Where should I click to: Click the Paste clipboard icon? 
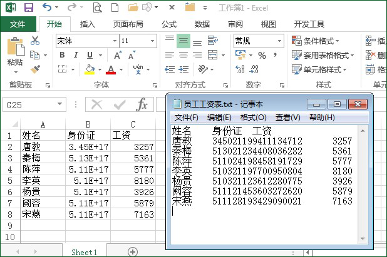click(x=15, y=46)
